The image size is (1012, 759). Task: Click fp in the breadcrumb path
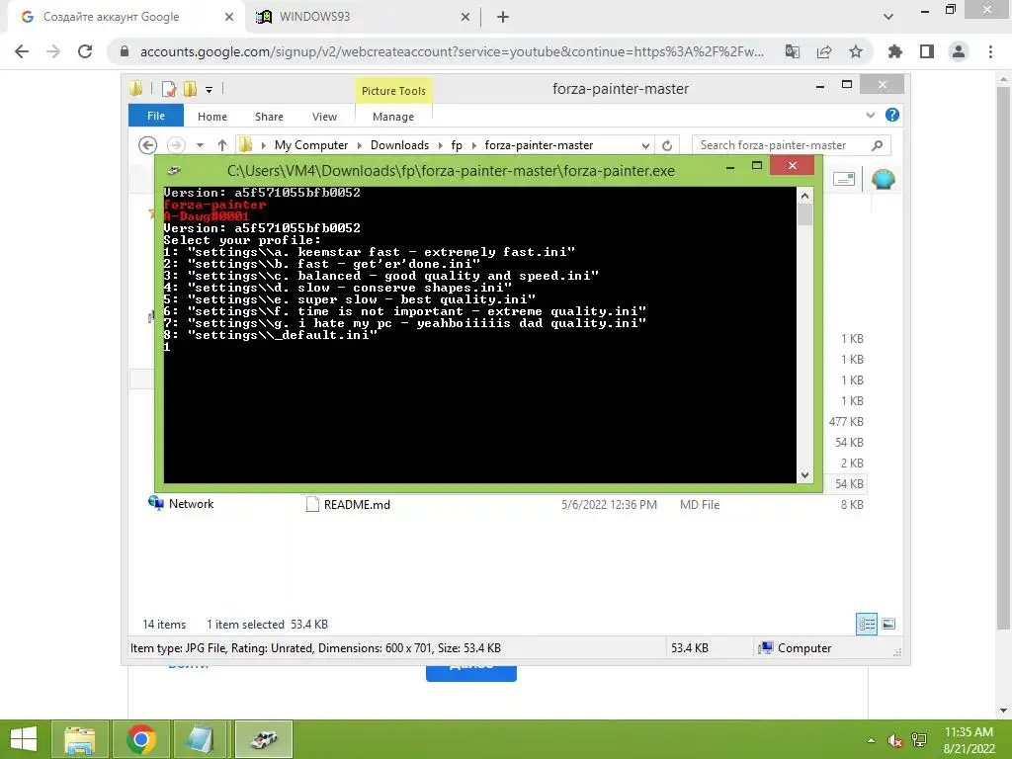(457, 145)
